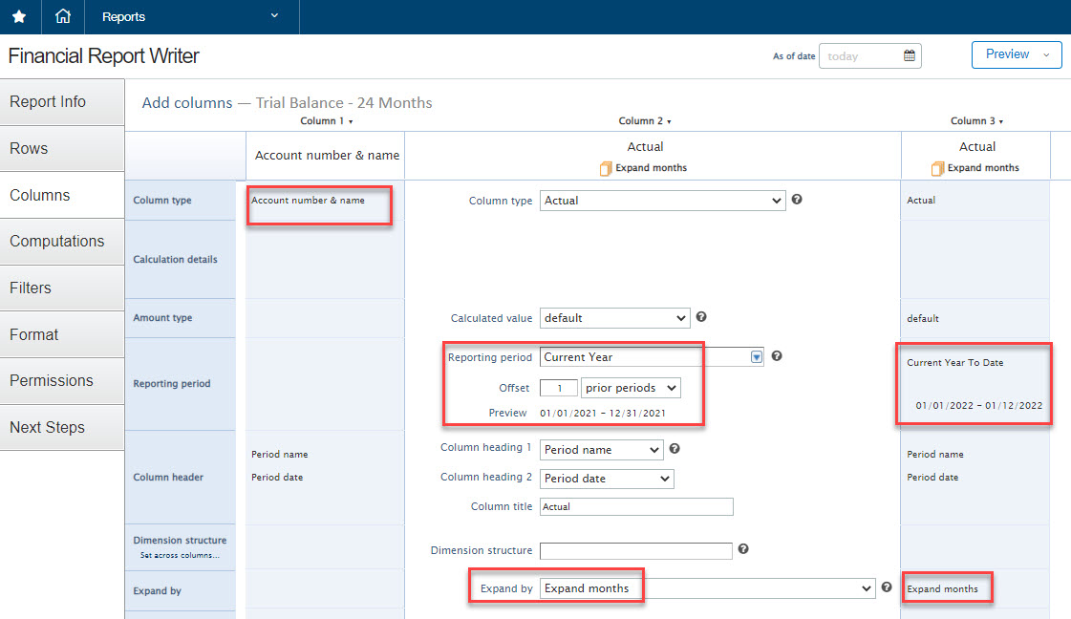Open the As of date calendar picker

click(909, 56)
